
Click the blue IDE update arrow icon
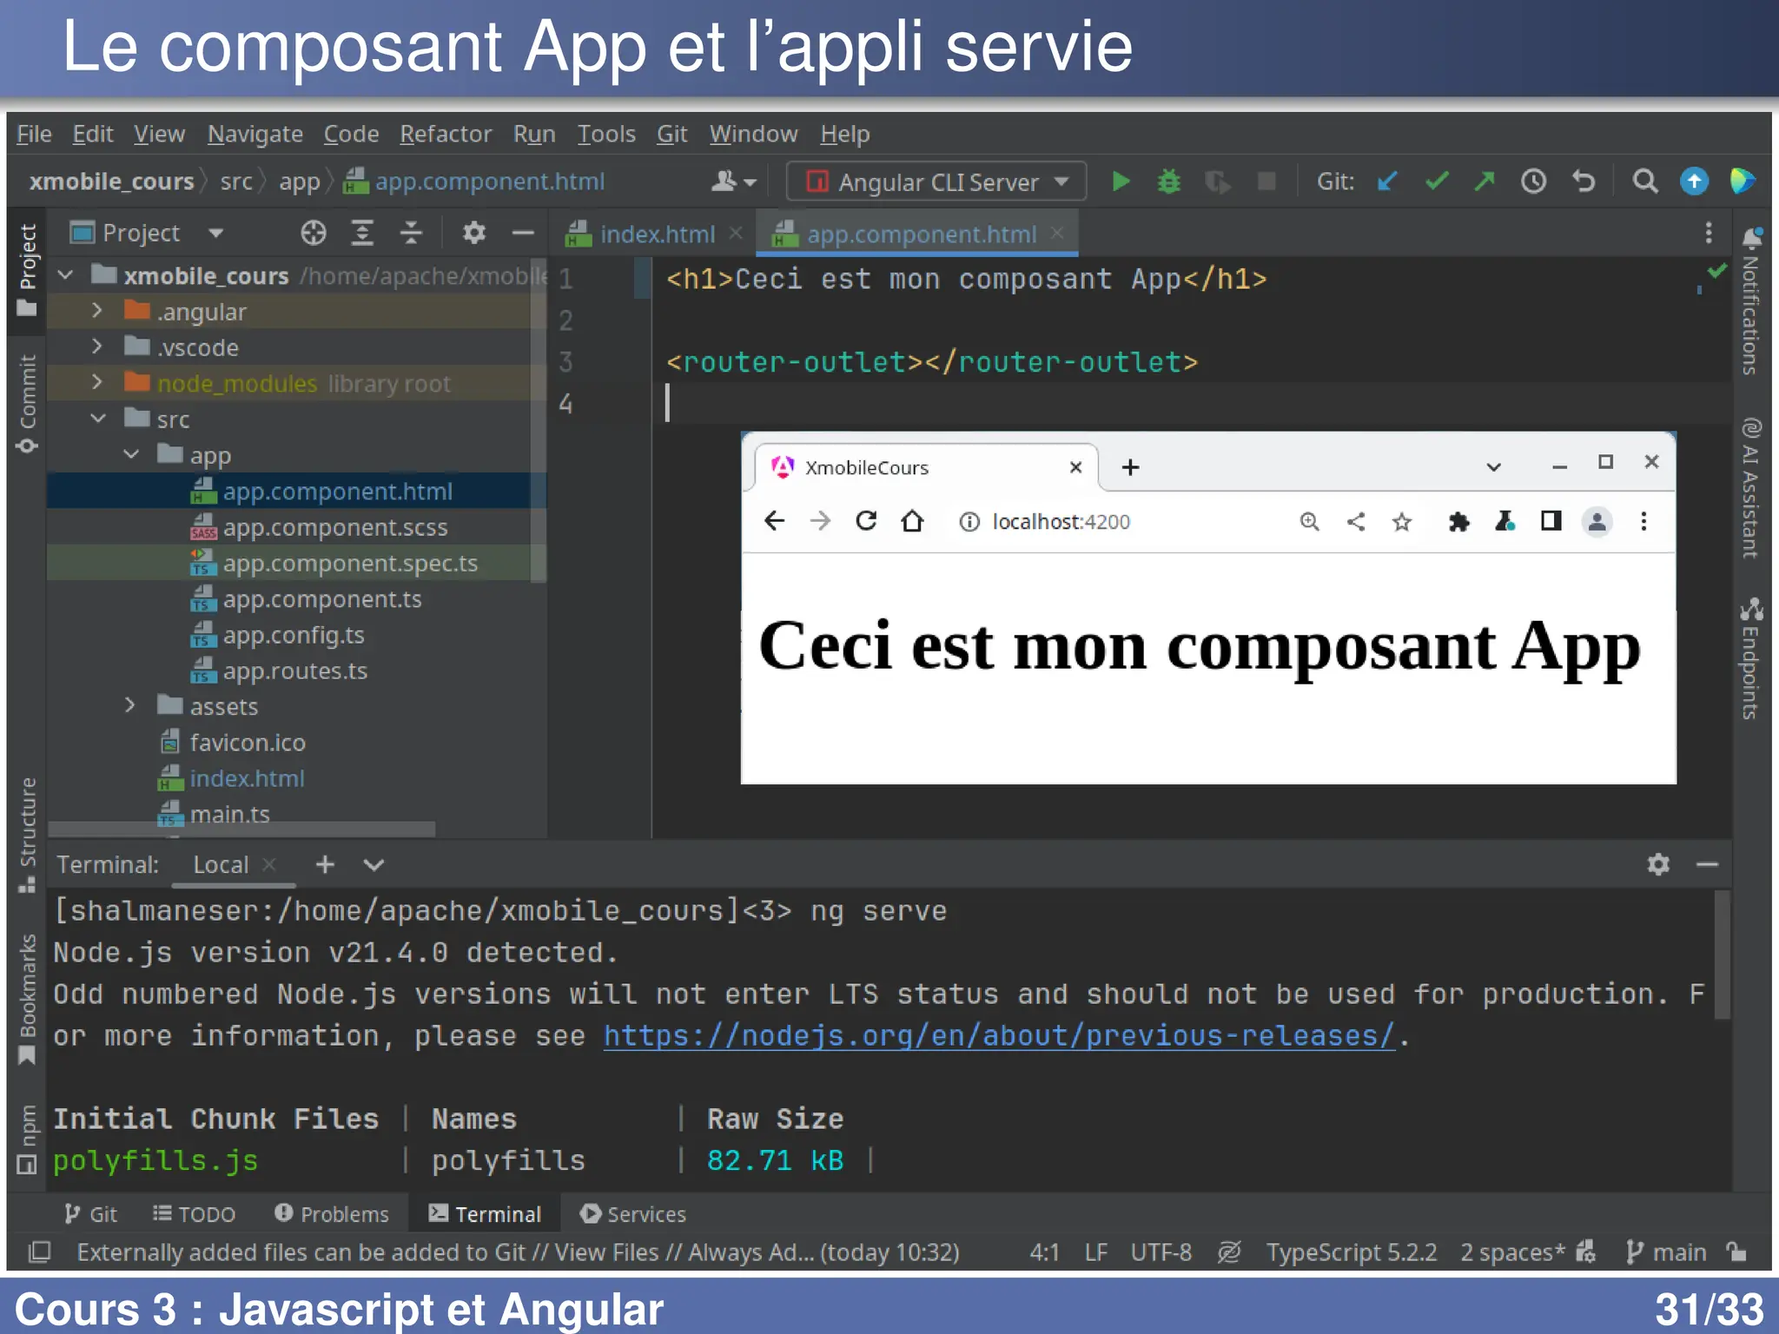[x=1694, y=182]
